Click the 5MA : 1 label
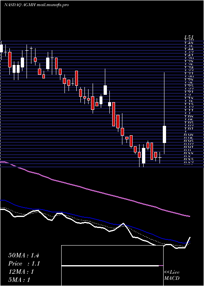The width and height of the screenshot is (204, 286). pyautogui.click(x=19, y=280)
